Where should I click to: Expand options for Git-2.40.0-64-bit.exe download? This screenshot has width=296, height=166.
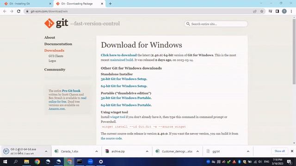[x=46, y=151]
